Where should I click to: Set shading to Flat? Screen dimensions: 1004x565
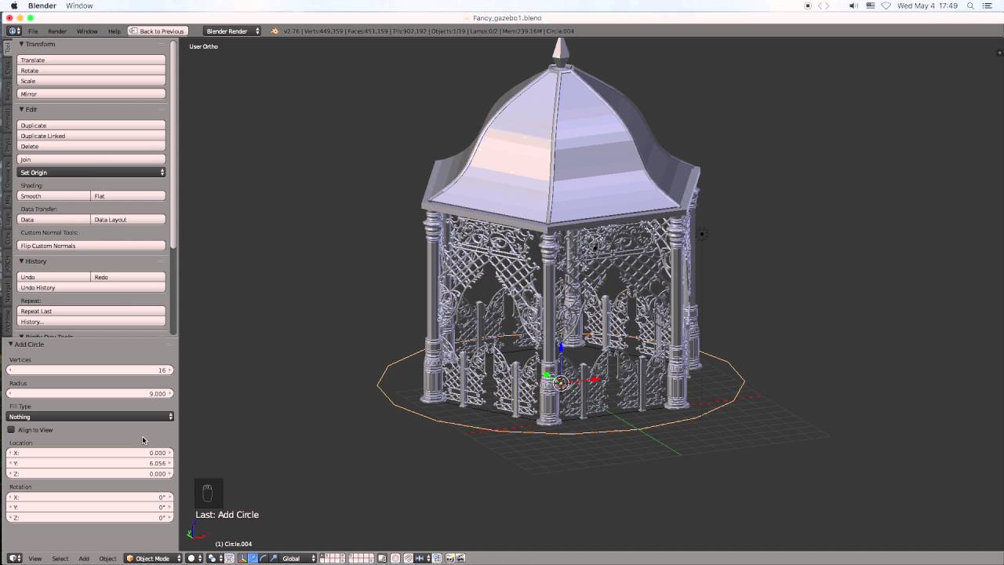tap(129, 196)
